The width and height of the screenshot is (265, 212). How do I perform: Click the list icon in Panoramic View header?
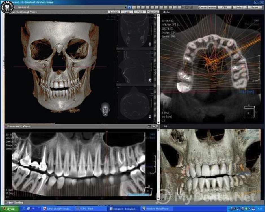149,126
